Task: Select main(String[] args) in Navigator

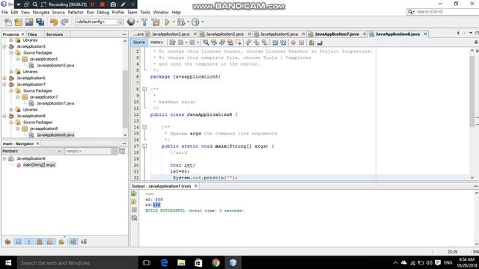Action: [x=39, y=164]
